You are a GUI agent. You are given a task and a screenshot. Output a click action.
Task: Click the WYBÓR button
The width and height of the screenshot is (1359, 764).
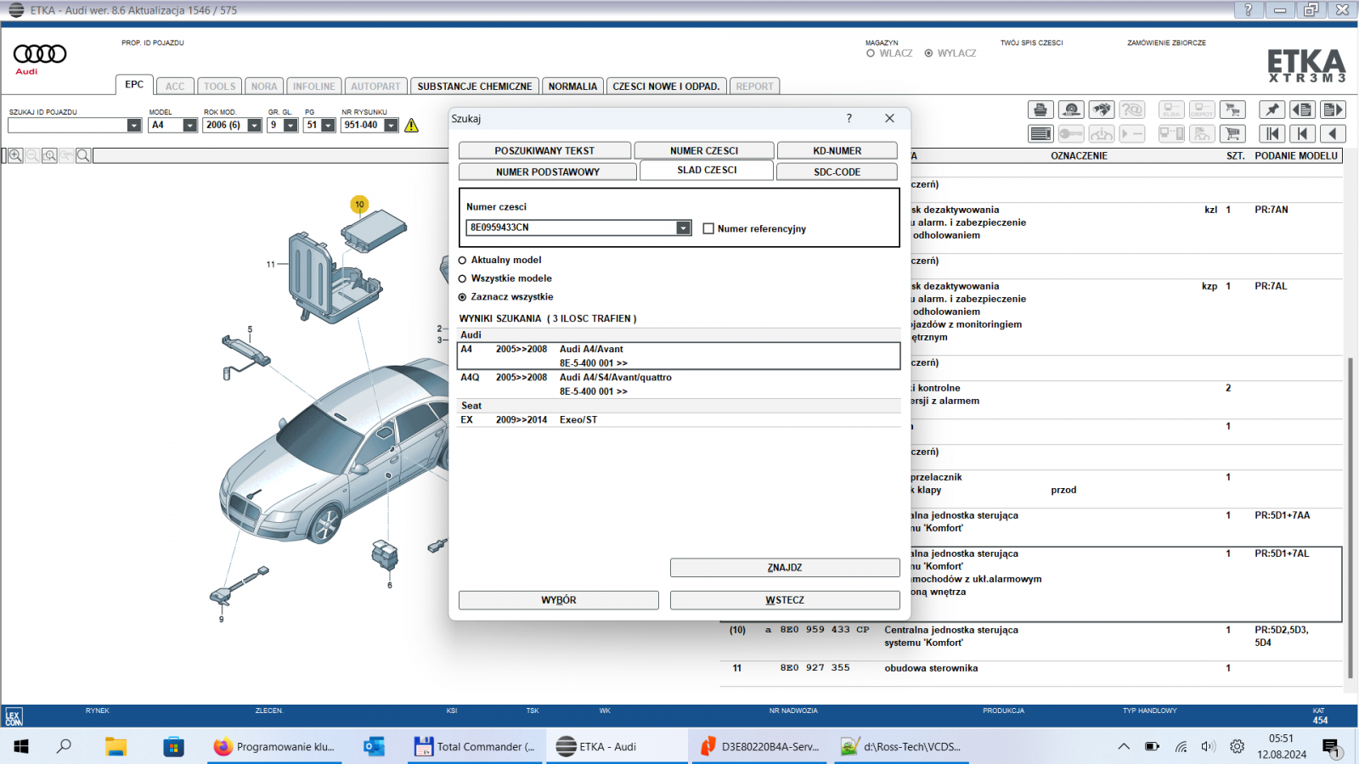click(559, 600)
